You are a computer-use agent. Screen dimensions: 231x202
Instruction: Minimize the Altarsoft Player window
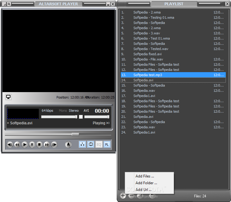pos(108,4)
